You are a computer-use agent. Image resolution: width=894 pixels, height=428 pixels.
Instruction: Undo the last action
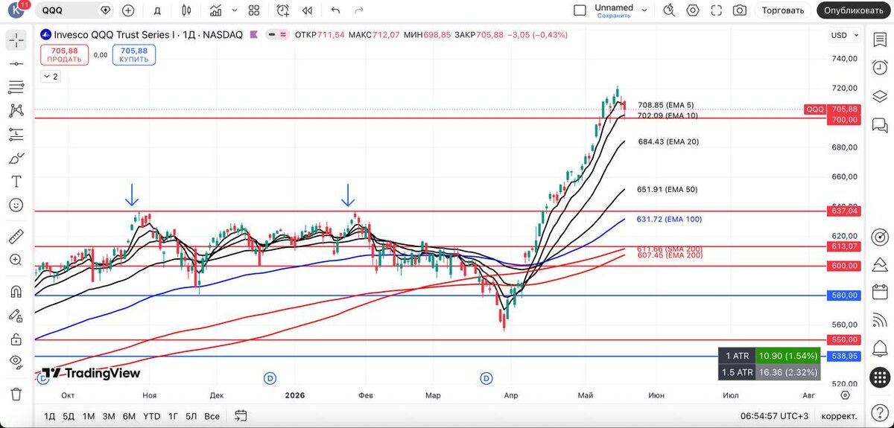click(x=335, y=10)
